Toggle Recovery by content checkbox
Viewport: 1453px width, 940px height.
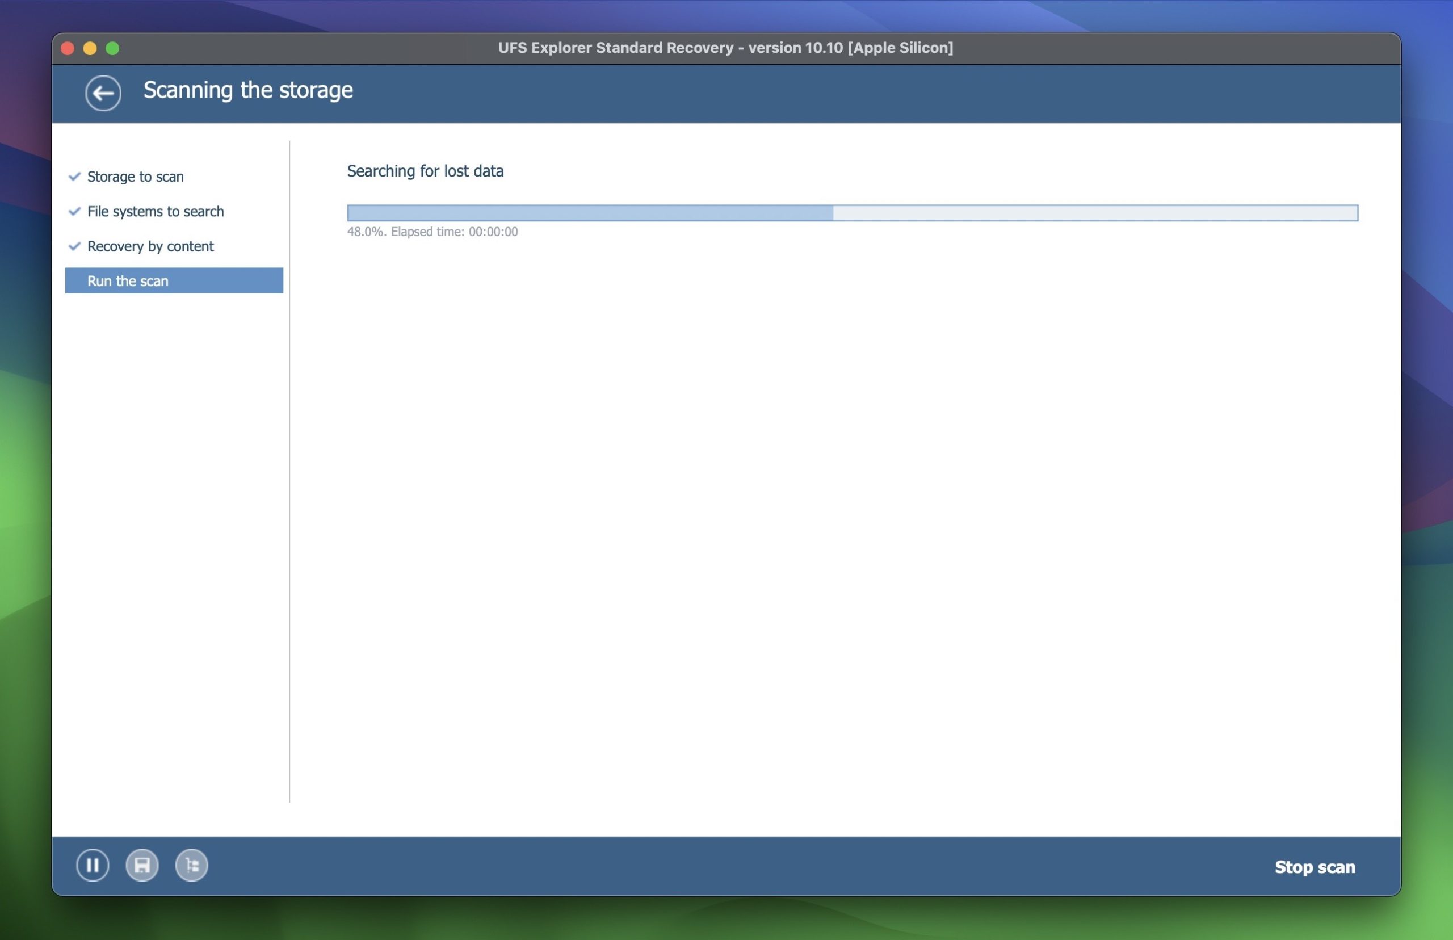75,246
